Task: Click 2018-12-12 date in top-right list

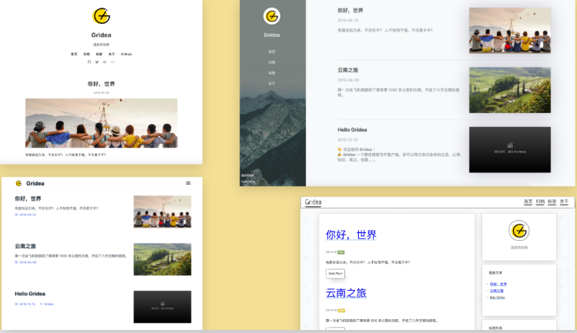Action: pos(347,140)
